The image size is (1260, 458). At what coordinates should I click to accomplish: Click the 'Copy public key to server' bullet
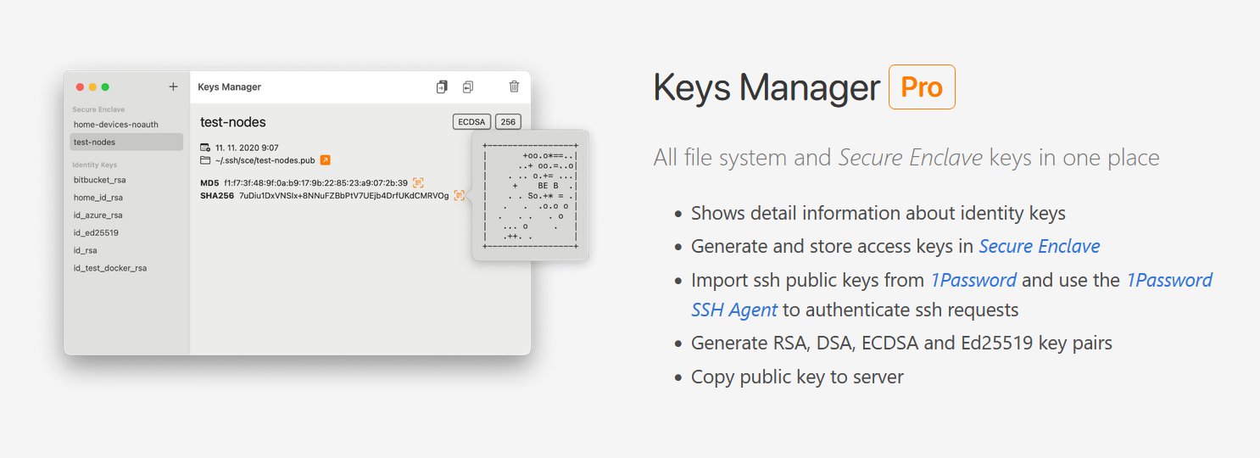tap(797, 377)
